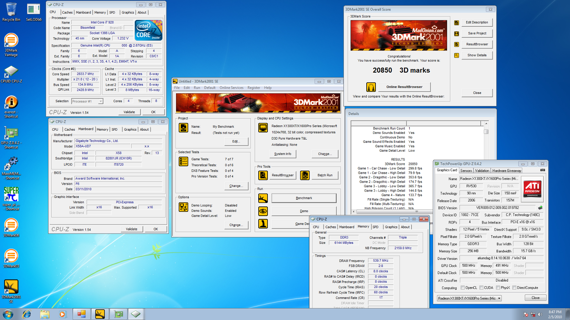This screenshot has height=320, width=570.
Task: Click the Display and CPU Settings monitor icon
Action: pyautogui.click(x=263, y=127)
